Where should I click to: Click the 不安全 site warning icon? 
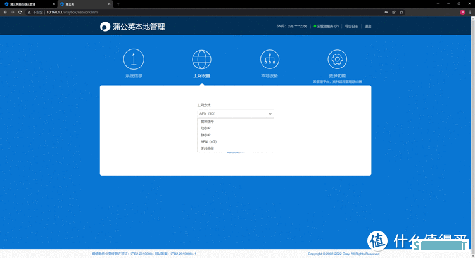click(x=29, y=13)
